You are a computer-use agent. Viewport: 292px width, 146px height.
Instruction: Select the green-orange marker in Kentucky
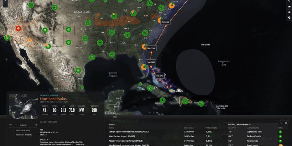click(x=133, y=13)
